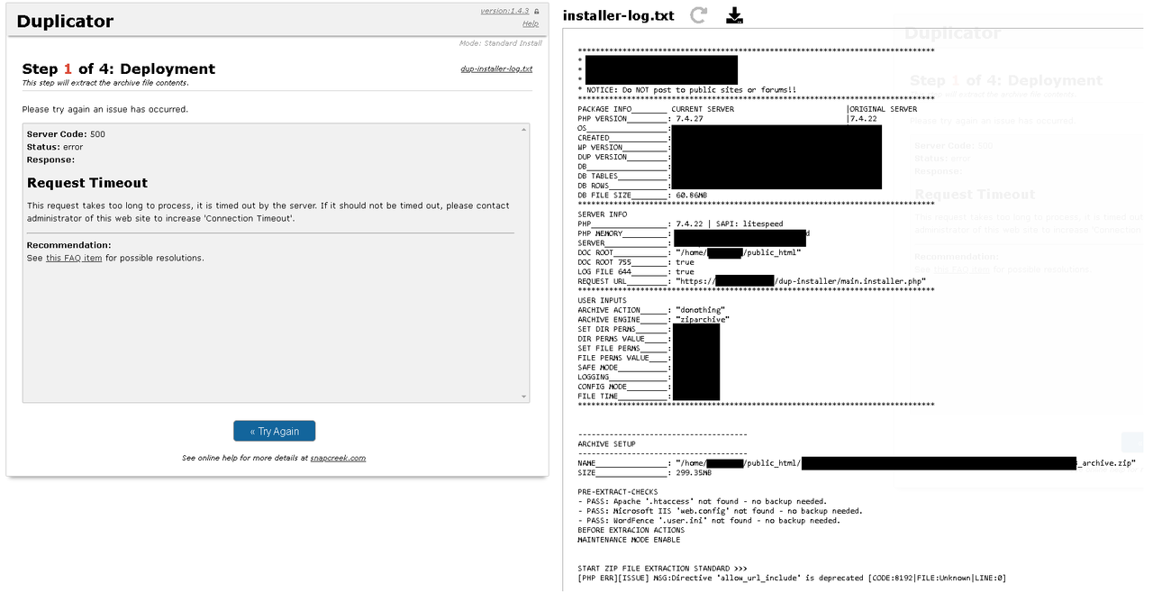Click the 'NOTICE: Do NOT post to public sites' line

[x=687, y=90]
